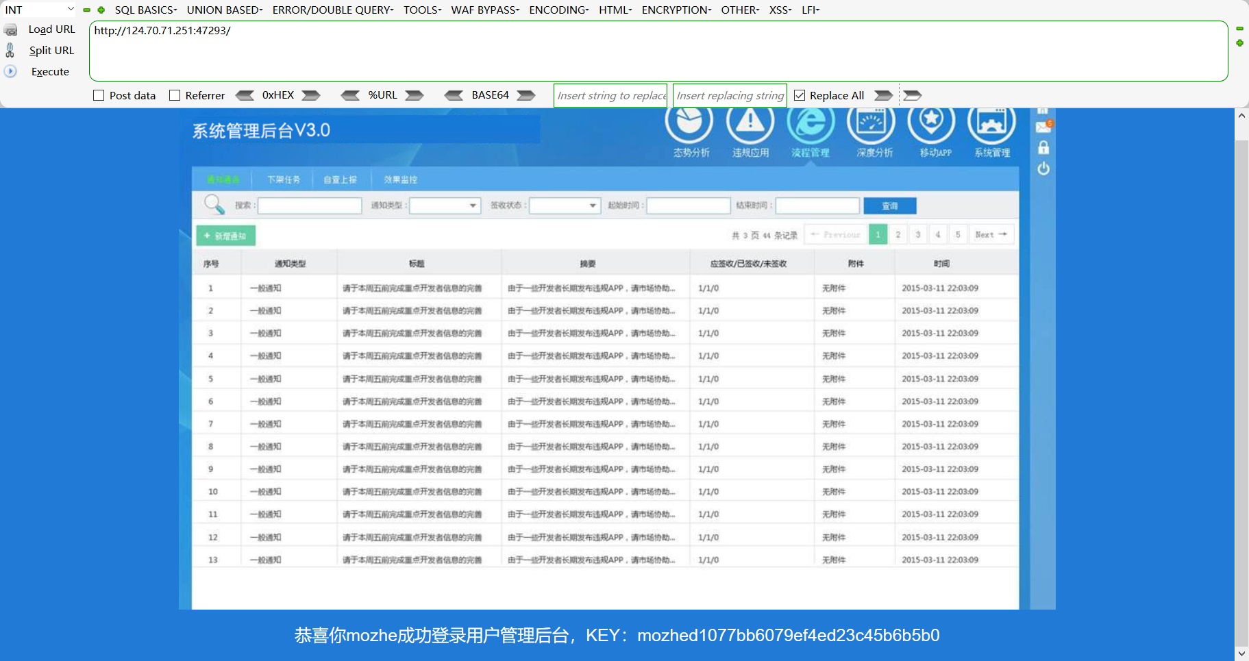1249x661 pixels.
Task: Expand the WAF BYPASS menu
Action: click(x=485, y=10)
